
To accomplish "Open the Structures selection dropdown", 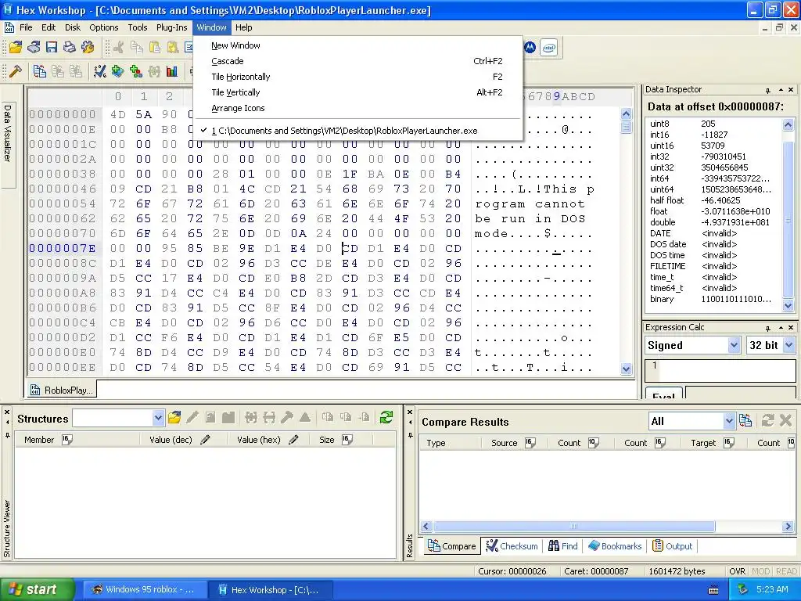I will pyautogui.click(x=158, y=418).
